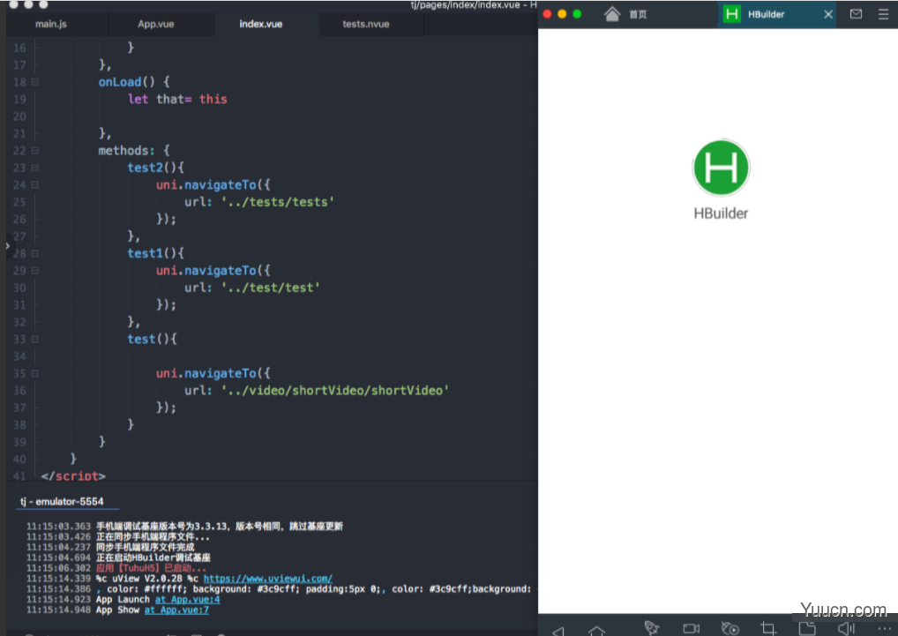Click the 'test2(){' method name in code
The height and width of the screenshot is (636, 898).
[156, 168]
